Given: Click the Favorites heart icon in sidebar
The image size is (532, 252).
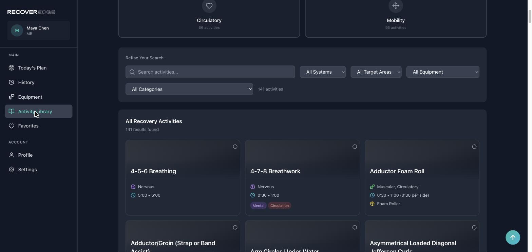Looking at the screenshot, I should coord(12,126).
